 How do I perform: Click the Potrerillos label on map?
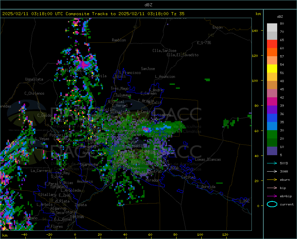[x=60, y=135]
